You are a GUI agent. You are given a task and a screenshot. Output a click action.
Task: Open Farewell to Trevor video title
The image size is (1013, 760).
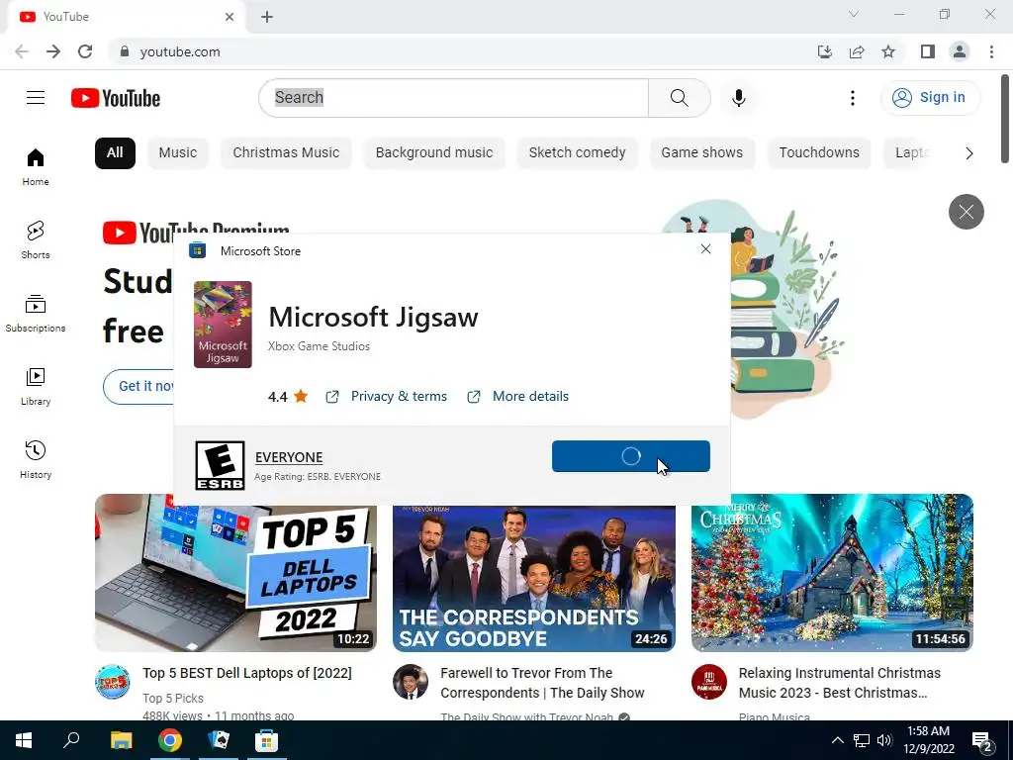click(543, 683)
